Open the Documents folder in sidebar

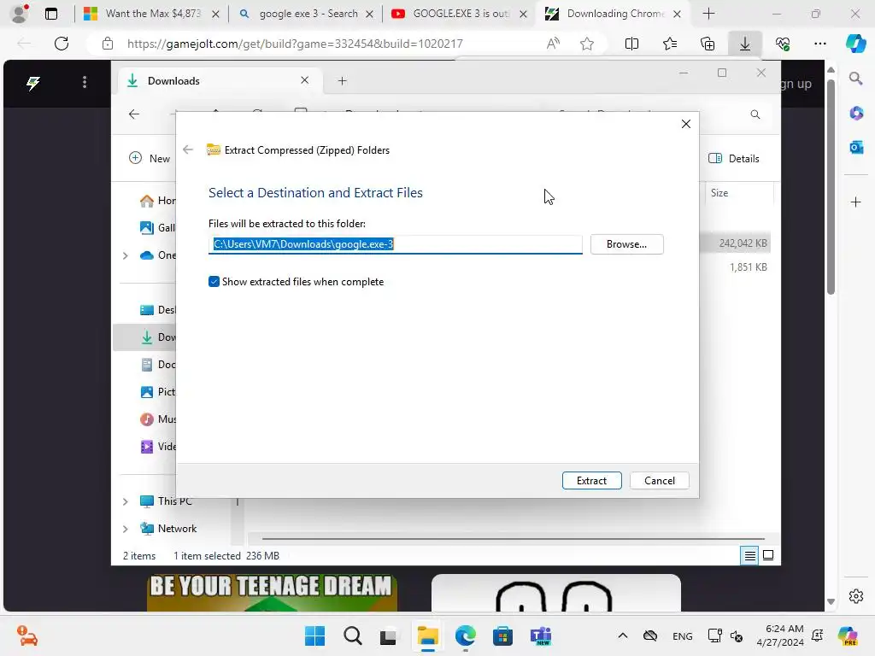coord(157,364)
